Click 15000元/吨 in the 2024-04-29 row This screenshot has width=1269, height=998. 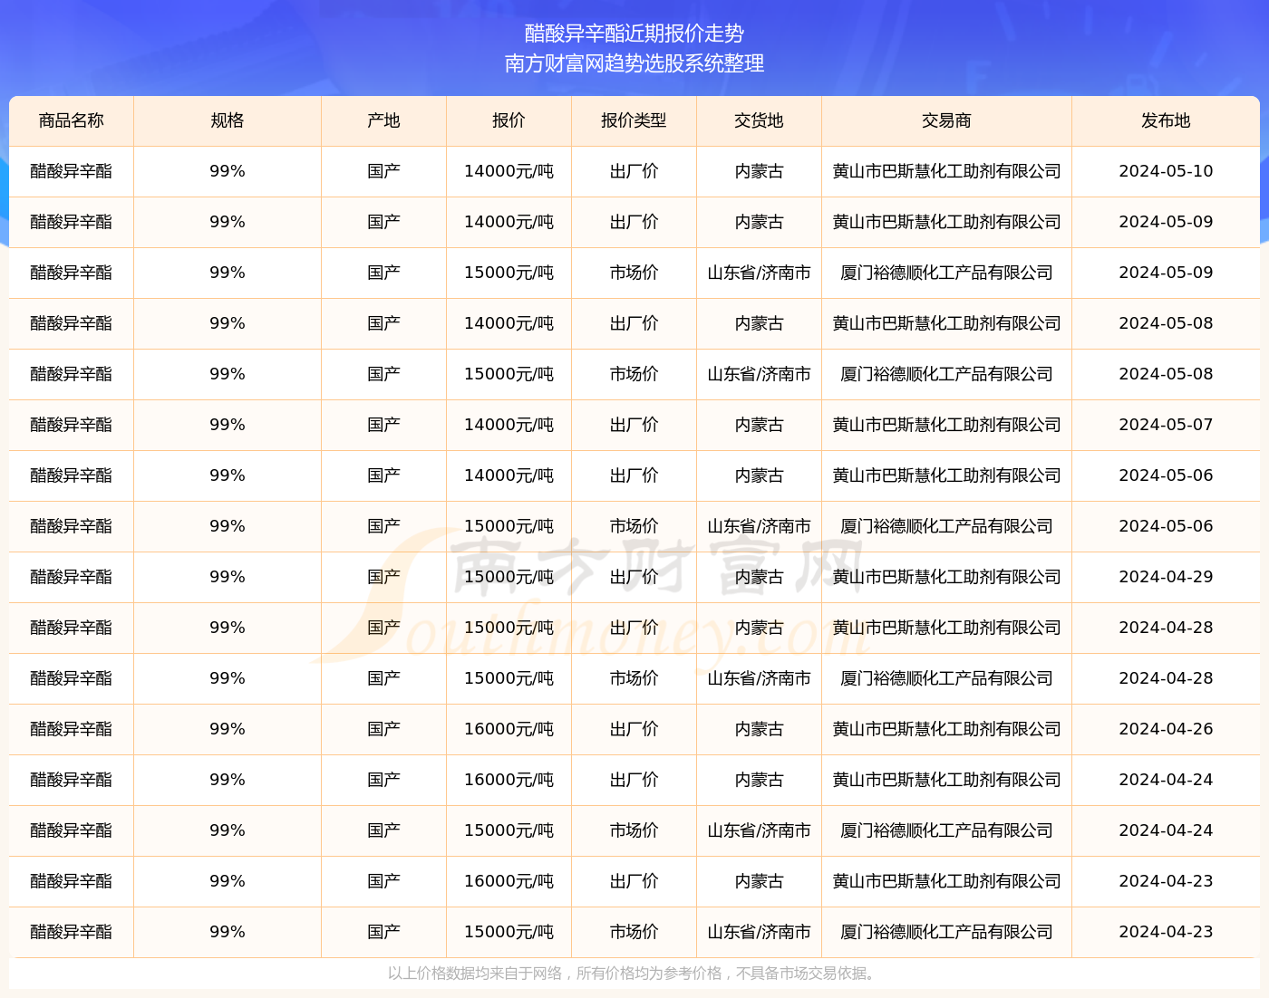[x=509, y=577]
